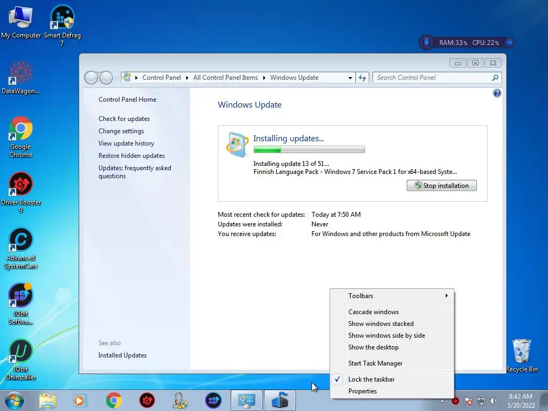Open the volume speaker tray icon

point(494,400)
